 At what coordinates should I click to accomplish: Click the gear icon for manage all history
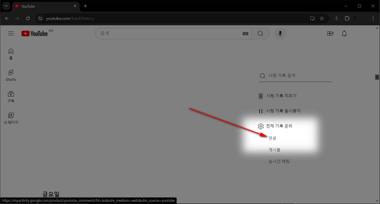[261, 126]
